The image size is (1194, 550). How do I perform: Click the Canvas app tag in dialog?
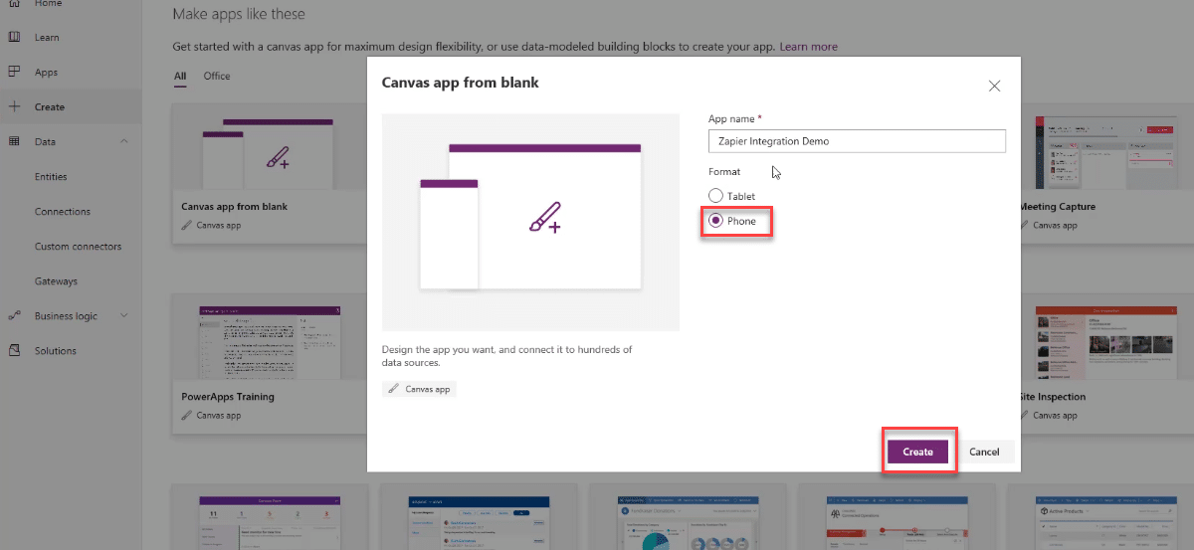tap(419, 389)
